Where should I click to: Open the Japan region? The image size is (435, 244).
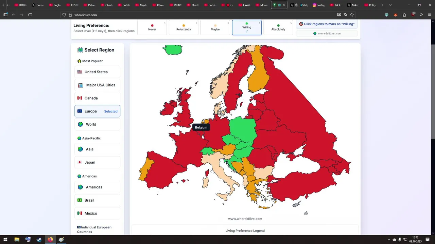coord(97,162)
